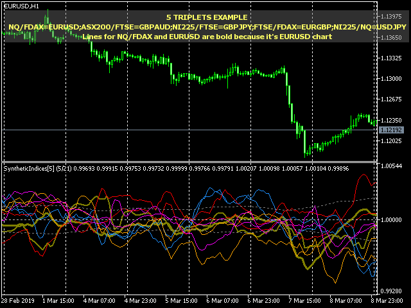The width and height of the screenshot is (411, 308).
Task: Click the 4 Mar 23:00 time axis label
Action: tap(140, 301)
